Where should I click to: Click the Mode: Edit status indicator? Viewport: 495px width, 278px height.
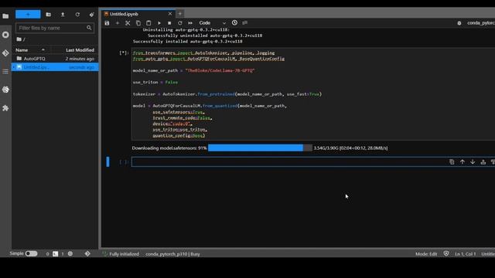[x=426, y=254]
